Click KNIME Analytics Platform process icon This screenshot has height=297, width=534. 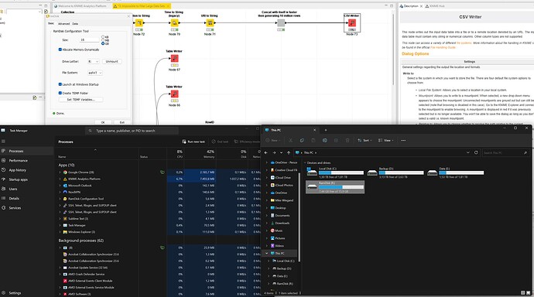tap(65, 179)
